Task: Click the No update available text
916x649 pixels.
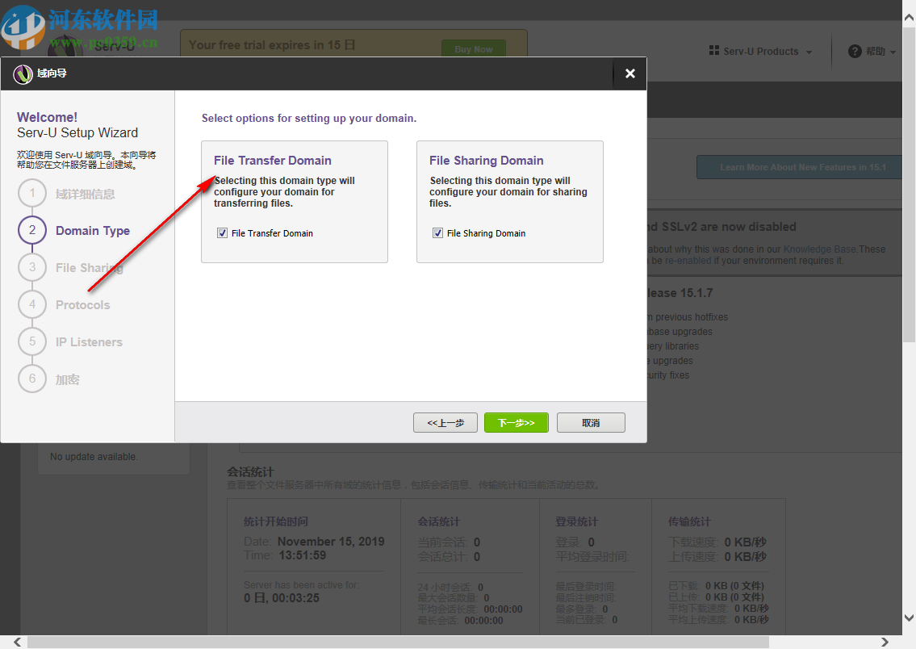Action: 94,457
